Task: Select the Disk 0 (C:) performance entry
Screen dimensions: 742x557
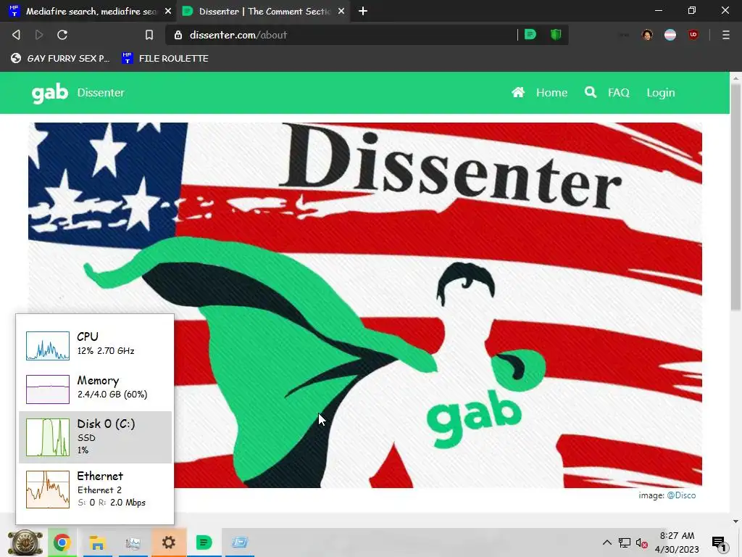Action: point(95,437)
